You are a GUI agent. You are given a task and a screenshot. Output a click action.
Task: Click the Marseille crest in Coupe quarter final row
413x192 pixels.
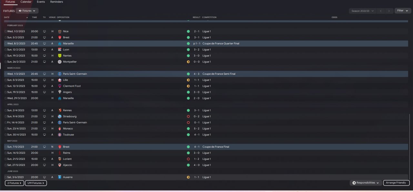[60, 43]
